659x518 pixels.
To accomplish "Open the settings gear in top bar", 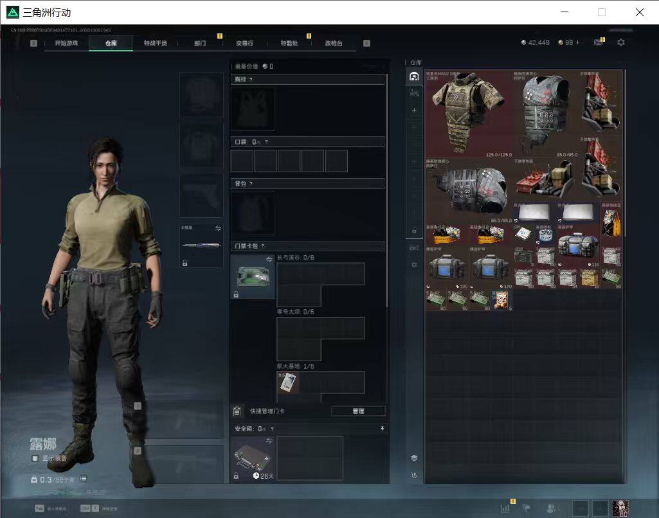I will point(621,42).
